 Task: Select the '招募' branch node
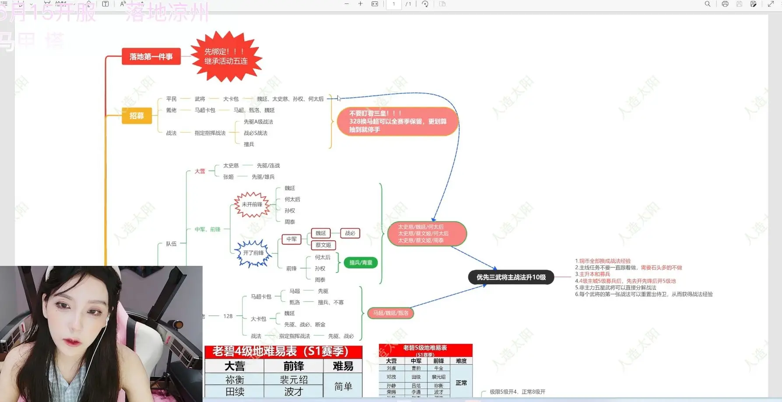[137, 116]
